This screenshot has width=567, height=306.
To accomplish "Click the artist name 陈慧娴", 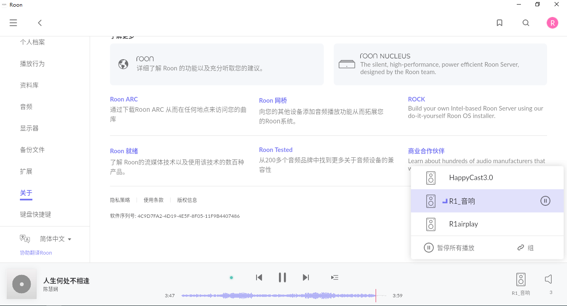I will tap(51, 289).
